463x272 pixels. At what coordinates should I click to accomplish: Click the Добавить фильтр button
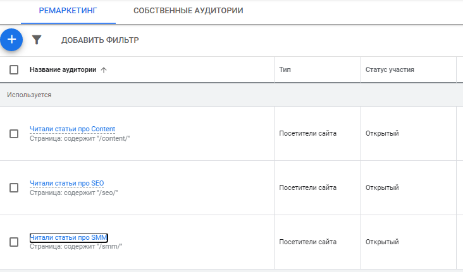pos(100,40)
